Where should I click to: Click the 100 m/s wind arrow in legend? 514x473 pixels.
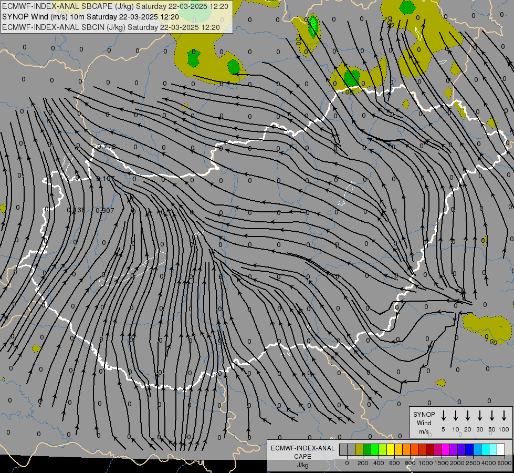coord(504,416)
